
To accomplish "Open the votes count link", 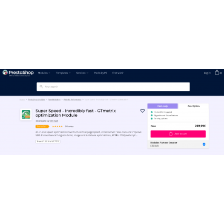I will pyautogui.click(x=69, y=127).
